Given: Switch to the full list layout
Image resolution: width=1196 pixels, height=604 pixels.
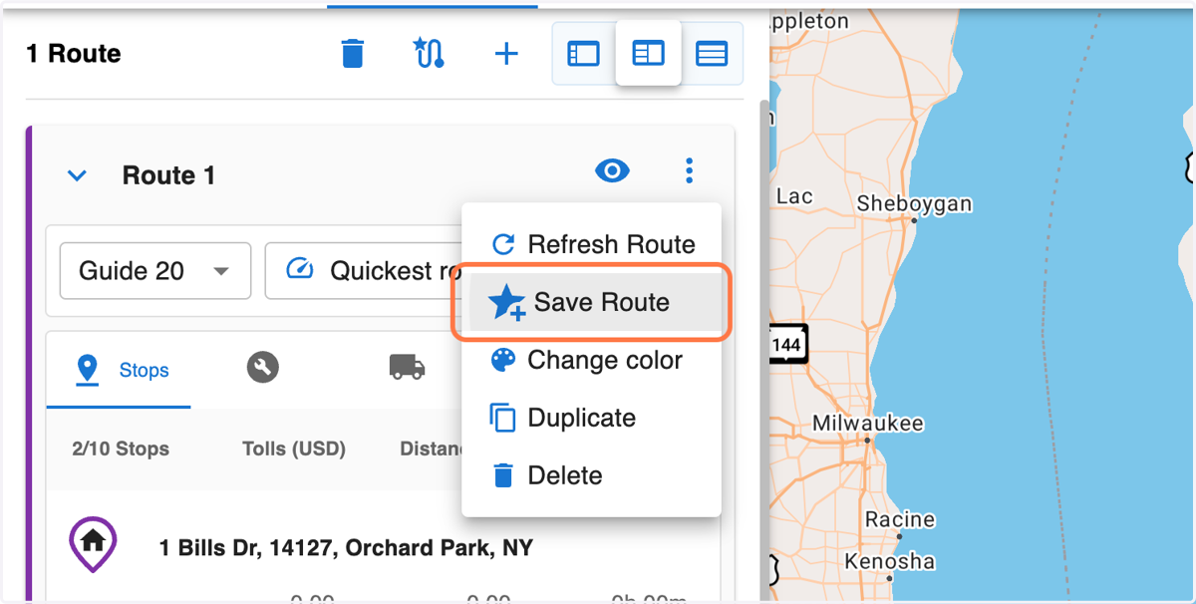Looking at the screenshot, I should [x=712, y=53].
